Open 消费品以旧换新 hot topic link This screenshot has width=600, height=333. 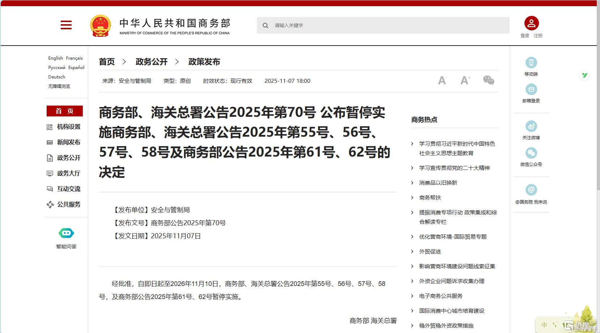click(438, 183)
